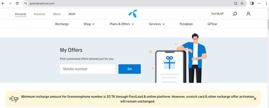
Task: Click the Mobile number input field
Action: tap(88, 69)
